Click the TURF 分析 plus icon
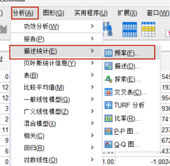170x166 pixels. (108, 105)
